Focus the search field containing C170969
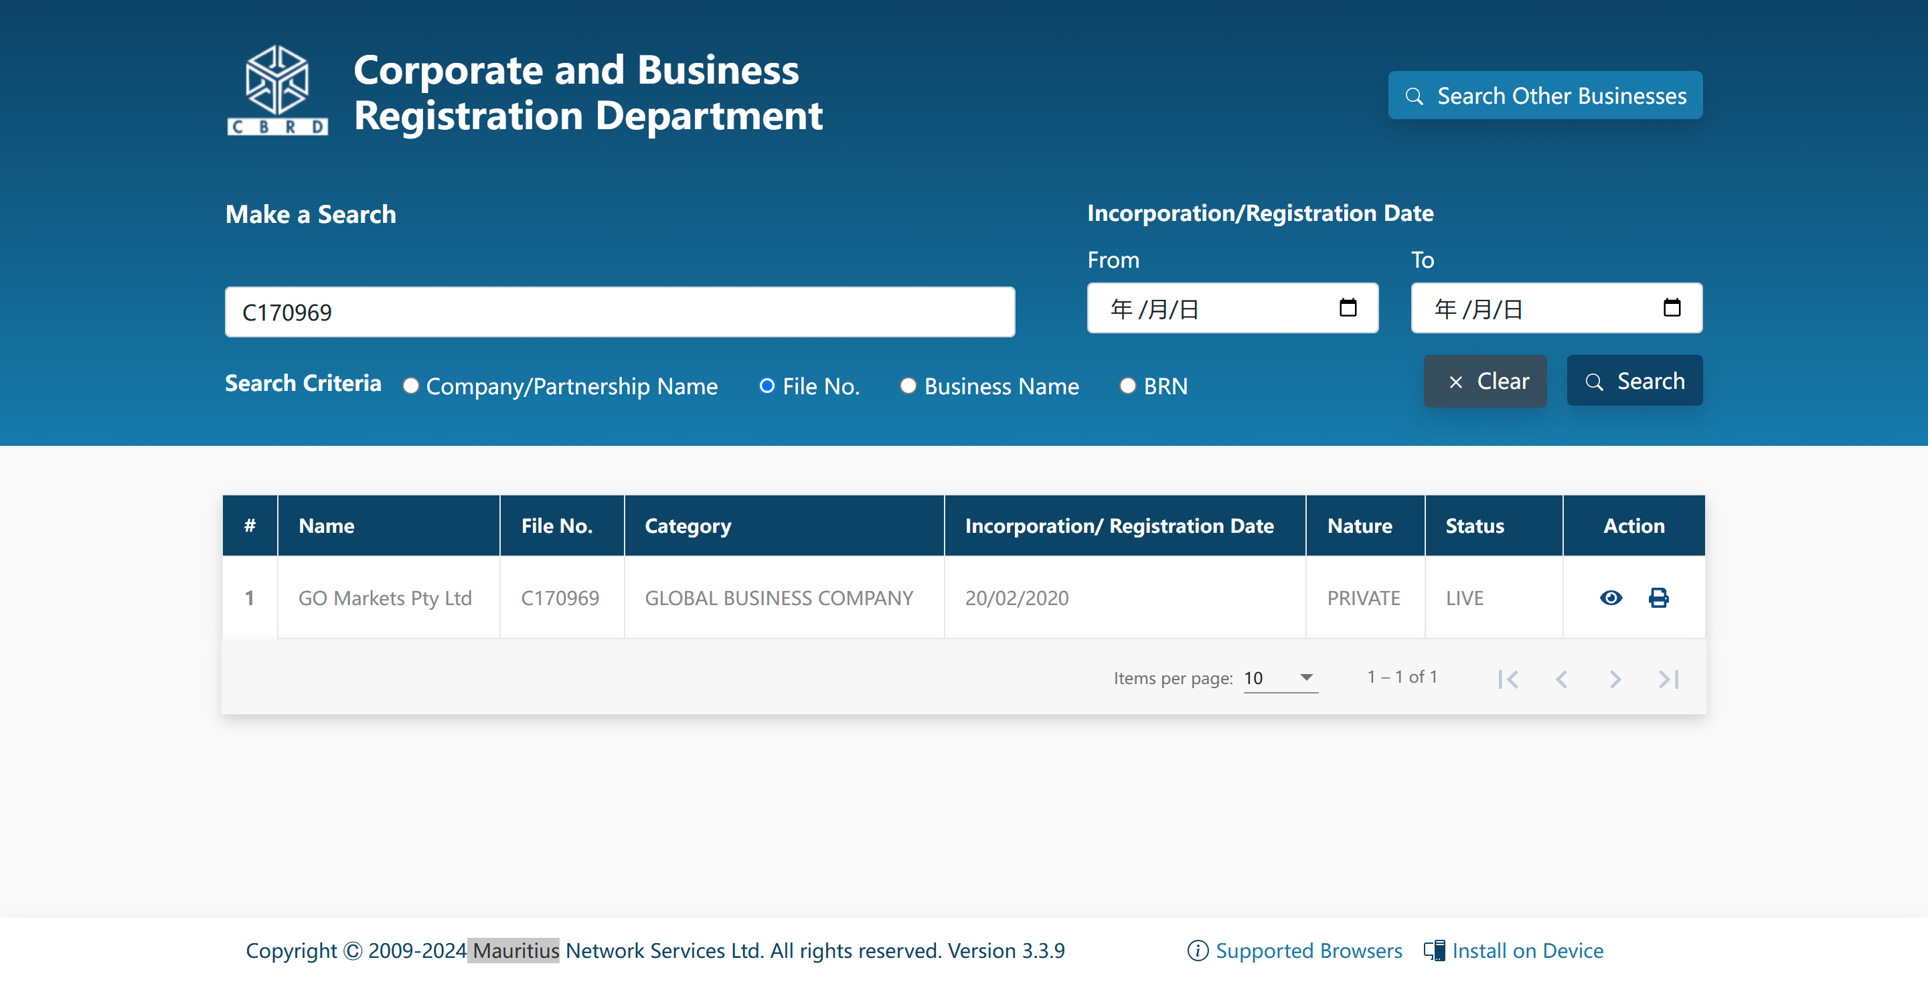 (620, 312)
